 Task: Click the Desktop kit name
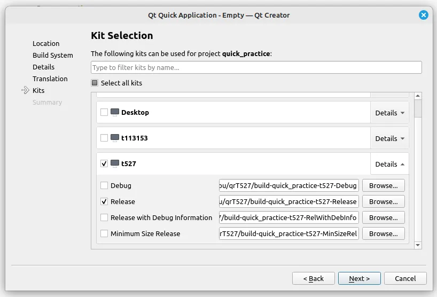pos(135,112)
